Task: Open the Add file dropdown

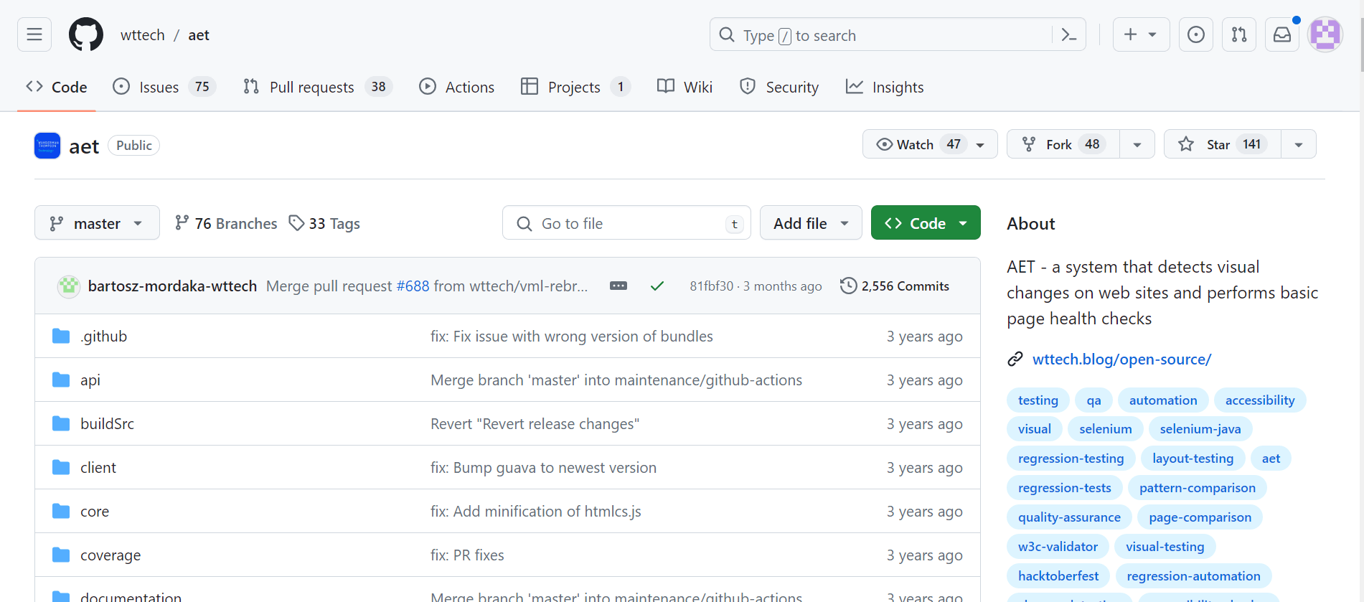Action: [811, 223]
